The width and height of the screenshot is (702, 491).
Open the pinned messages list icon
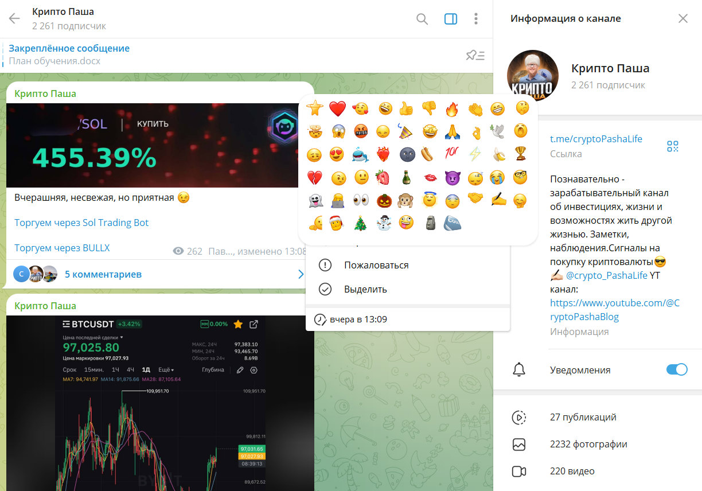click(x=475, y=55)
